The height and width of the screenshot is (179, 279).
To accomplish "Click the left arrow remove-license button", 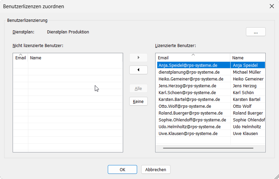I will (x=138, y=70).
